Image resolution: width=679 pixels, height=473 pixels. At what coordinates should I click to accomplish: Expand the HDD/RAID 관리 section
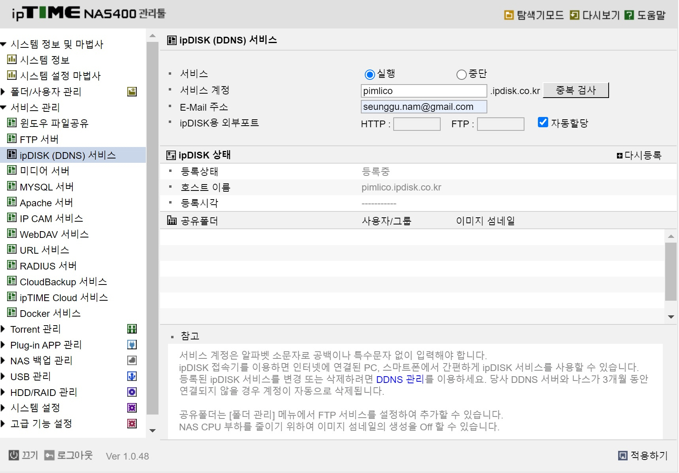point(3,392)
